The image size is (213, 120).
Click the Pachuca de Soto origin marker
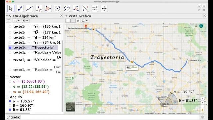coord(187,60)
